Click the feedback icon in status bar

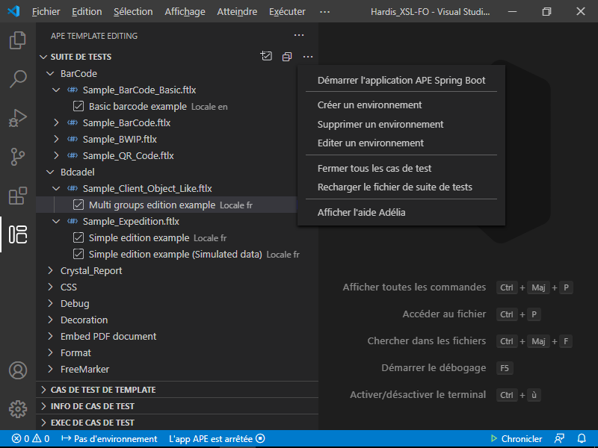pyautogui.click(x=559, y=439)
